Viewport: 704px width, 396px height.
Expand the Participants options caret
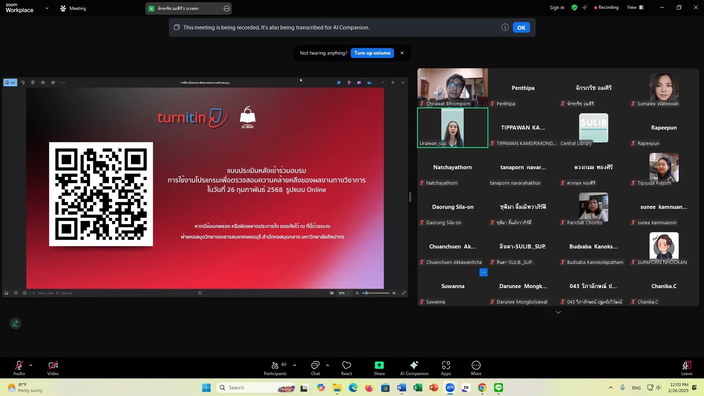(295, 366)
